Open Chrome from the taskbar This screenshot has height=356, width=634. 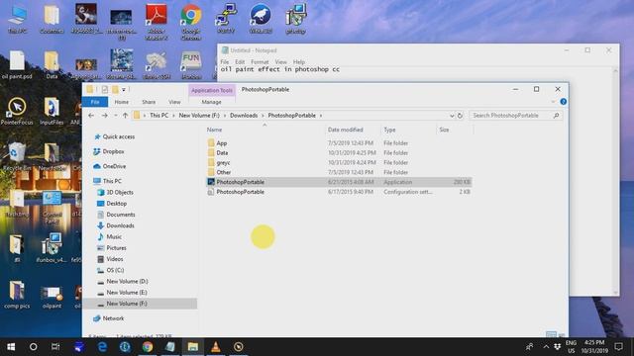148,347
